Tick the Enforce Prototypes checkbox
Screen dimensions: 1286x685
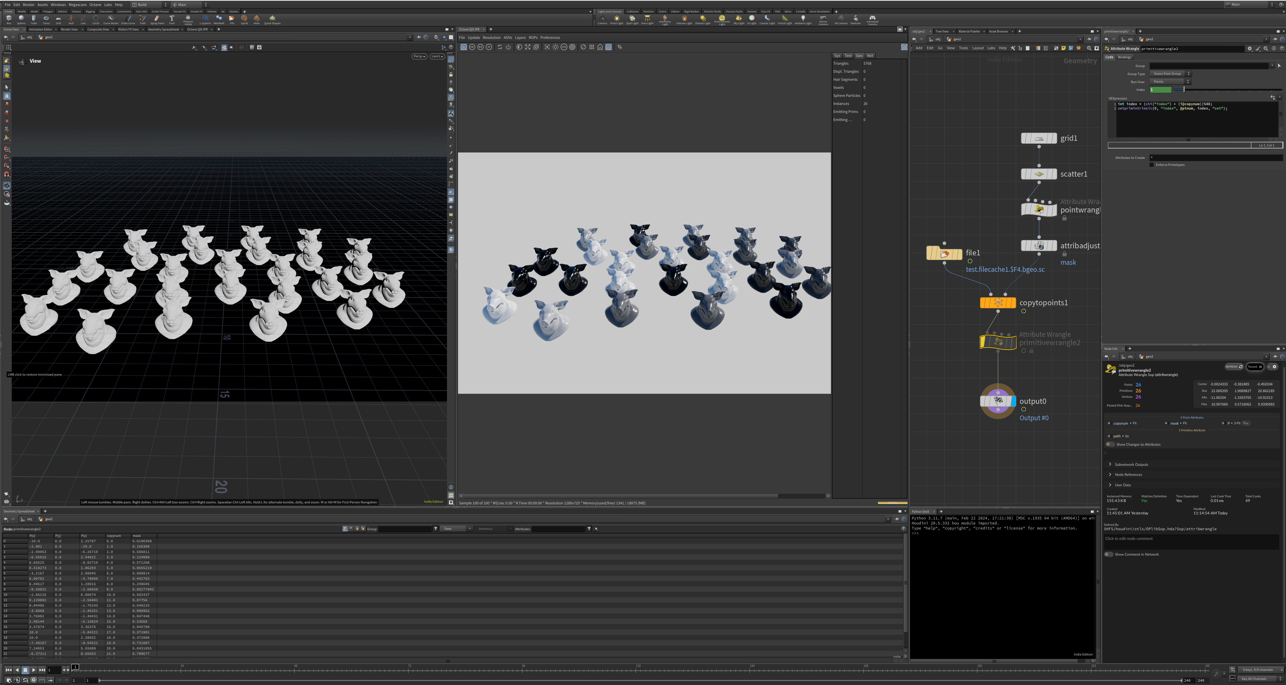click(x=1152, y=165)
